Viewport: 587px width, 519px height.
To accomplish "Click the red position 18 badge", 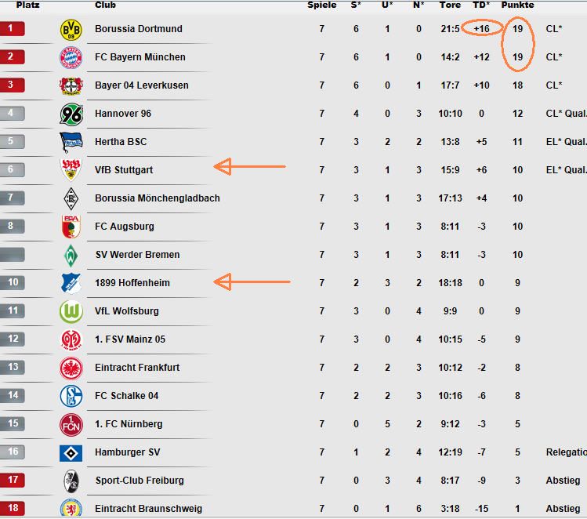I will point(13,508).
